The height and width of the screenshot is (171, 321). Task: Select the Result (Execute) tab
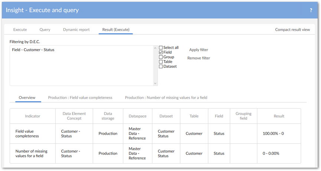116,30
